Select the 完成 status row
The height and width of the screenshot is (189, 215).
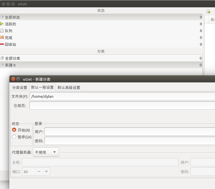[x=101, y=38]
